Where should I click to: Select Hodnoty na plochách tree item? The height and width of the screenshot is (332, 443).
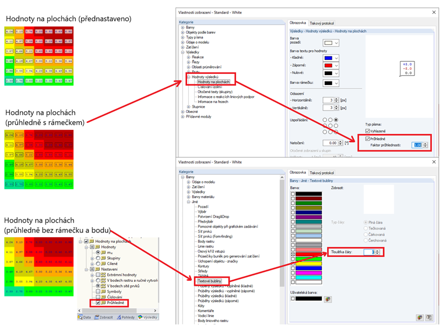point(213,82)
